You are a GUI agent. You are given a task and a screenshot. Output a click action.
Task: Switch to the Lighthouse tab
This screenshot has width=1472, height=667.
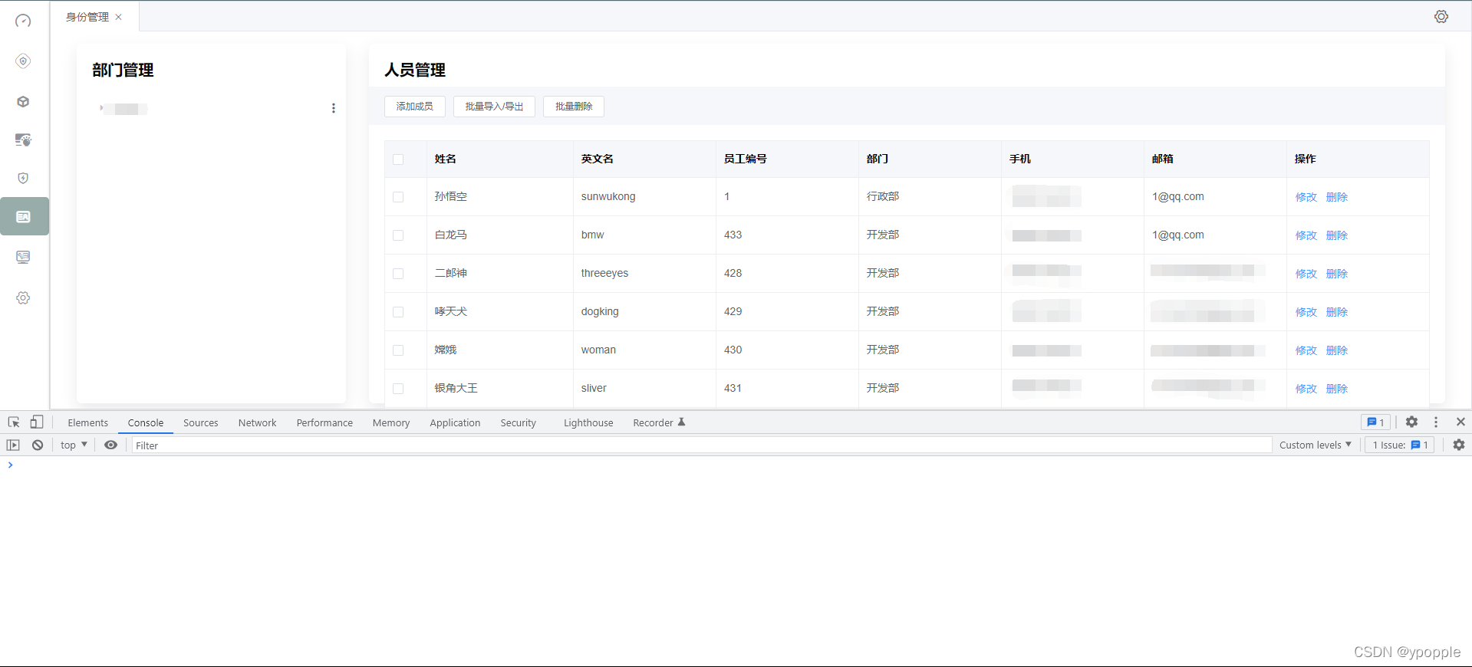588,422
